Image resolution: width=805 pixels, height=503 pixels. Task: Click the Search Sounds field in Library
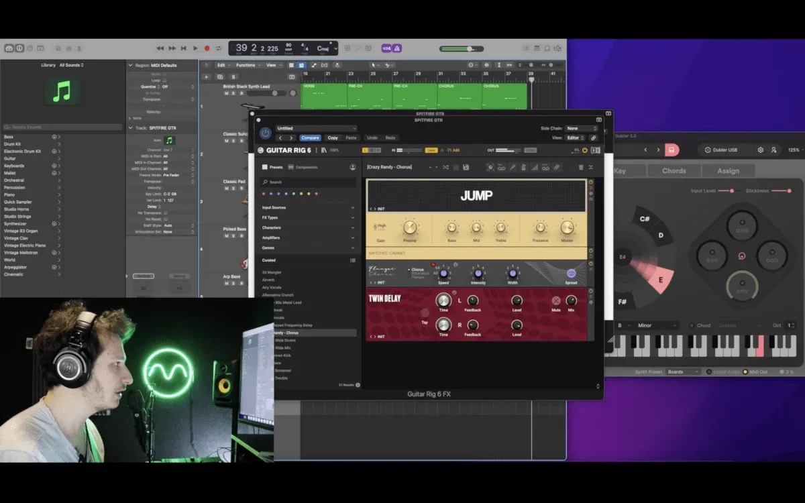[62, 127]
